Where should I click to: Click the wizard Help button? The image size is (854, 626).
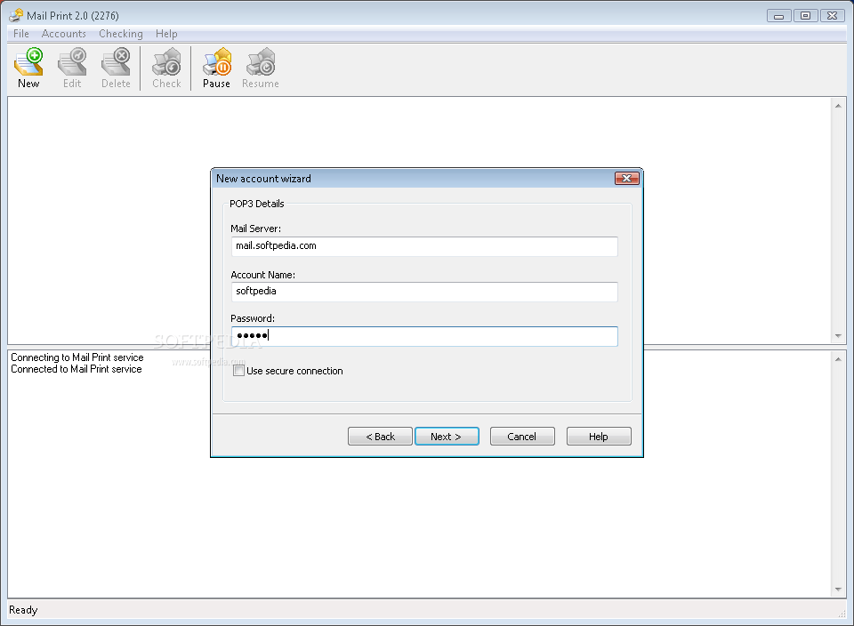(x=599, y=437)
